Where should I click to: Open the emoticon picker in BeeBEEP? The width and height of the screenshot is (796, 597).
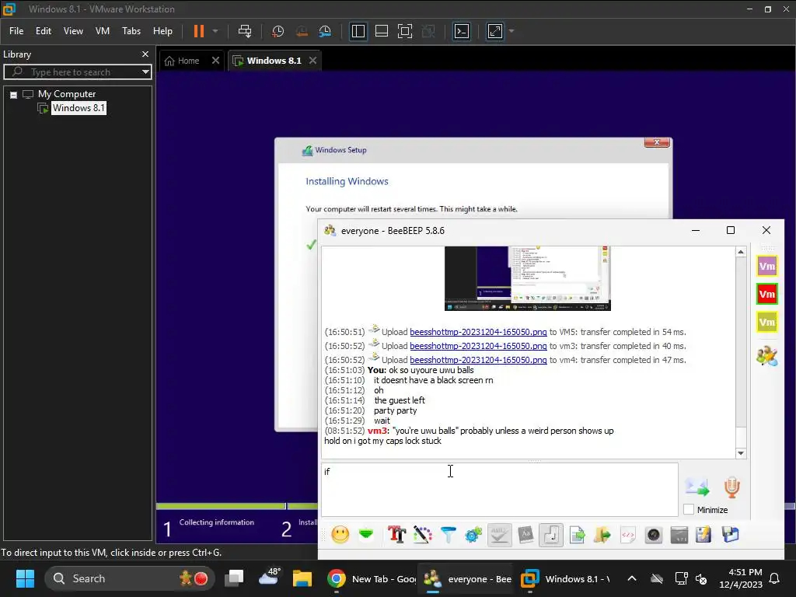340,535
